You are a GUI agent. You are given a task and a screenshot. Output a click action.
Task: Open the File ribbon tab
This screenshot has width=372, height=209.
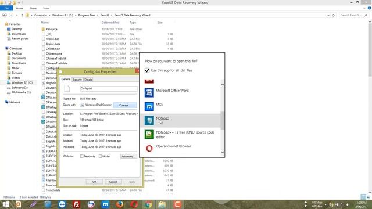[6, 8]
